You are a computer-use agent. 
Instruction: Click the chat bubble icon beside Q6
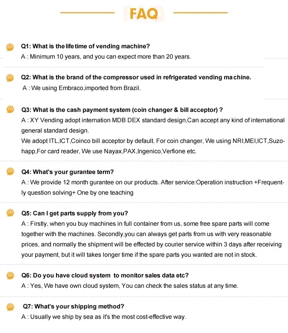click(10, 276)
